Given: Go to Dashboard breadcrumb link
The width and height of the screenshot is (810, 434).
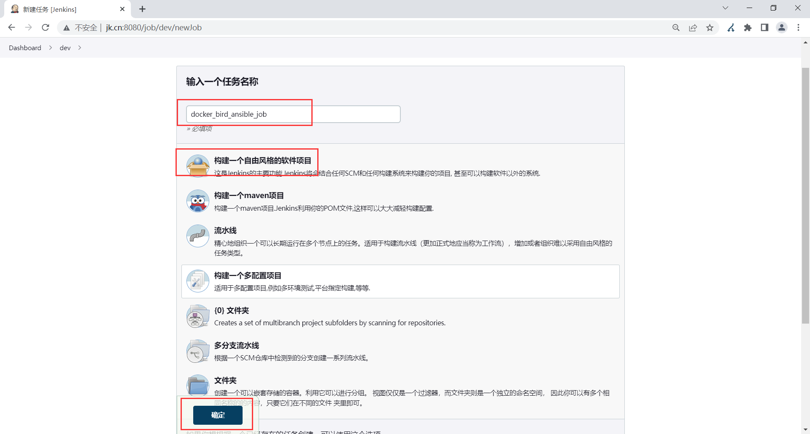Looking at the screenshot, I should tap(25, 48).
